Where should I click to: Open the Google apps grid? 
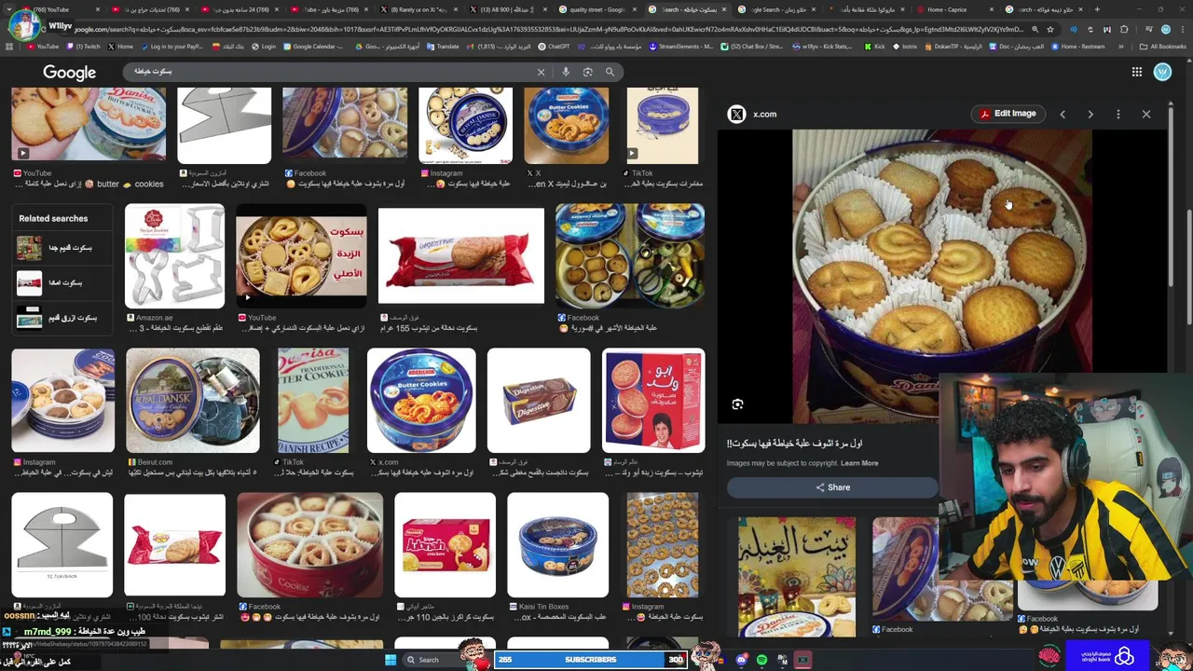(1137, 72)
